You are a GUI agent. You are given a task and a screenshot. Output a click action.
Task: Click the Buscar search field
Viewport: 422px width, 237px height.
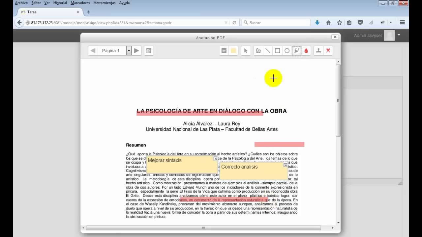276,23
